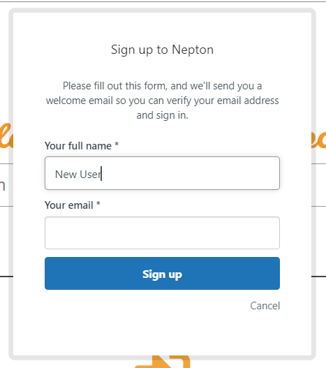
Task: Click the Your full name label
Action: [78, 146]
